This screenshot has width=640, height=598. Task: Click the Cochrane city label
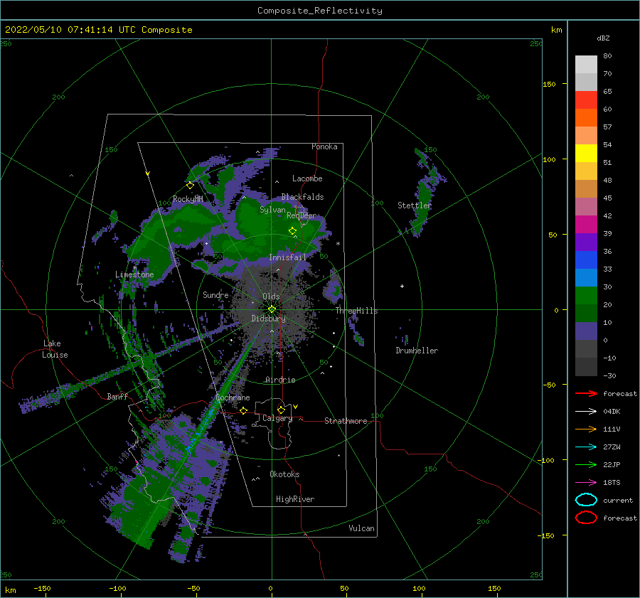(233, 397)
